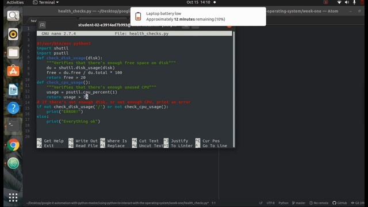Change Python grammar in Atom status bar
368x207 pixels.
click(x=283, y=203)
